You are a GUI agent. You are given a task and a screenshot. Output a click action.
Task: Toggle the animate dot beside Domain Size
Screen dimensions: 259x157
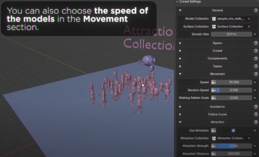pos(255,34)
